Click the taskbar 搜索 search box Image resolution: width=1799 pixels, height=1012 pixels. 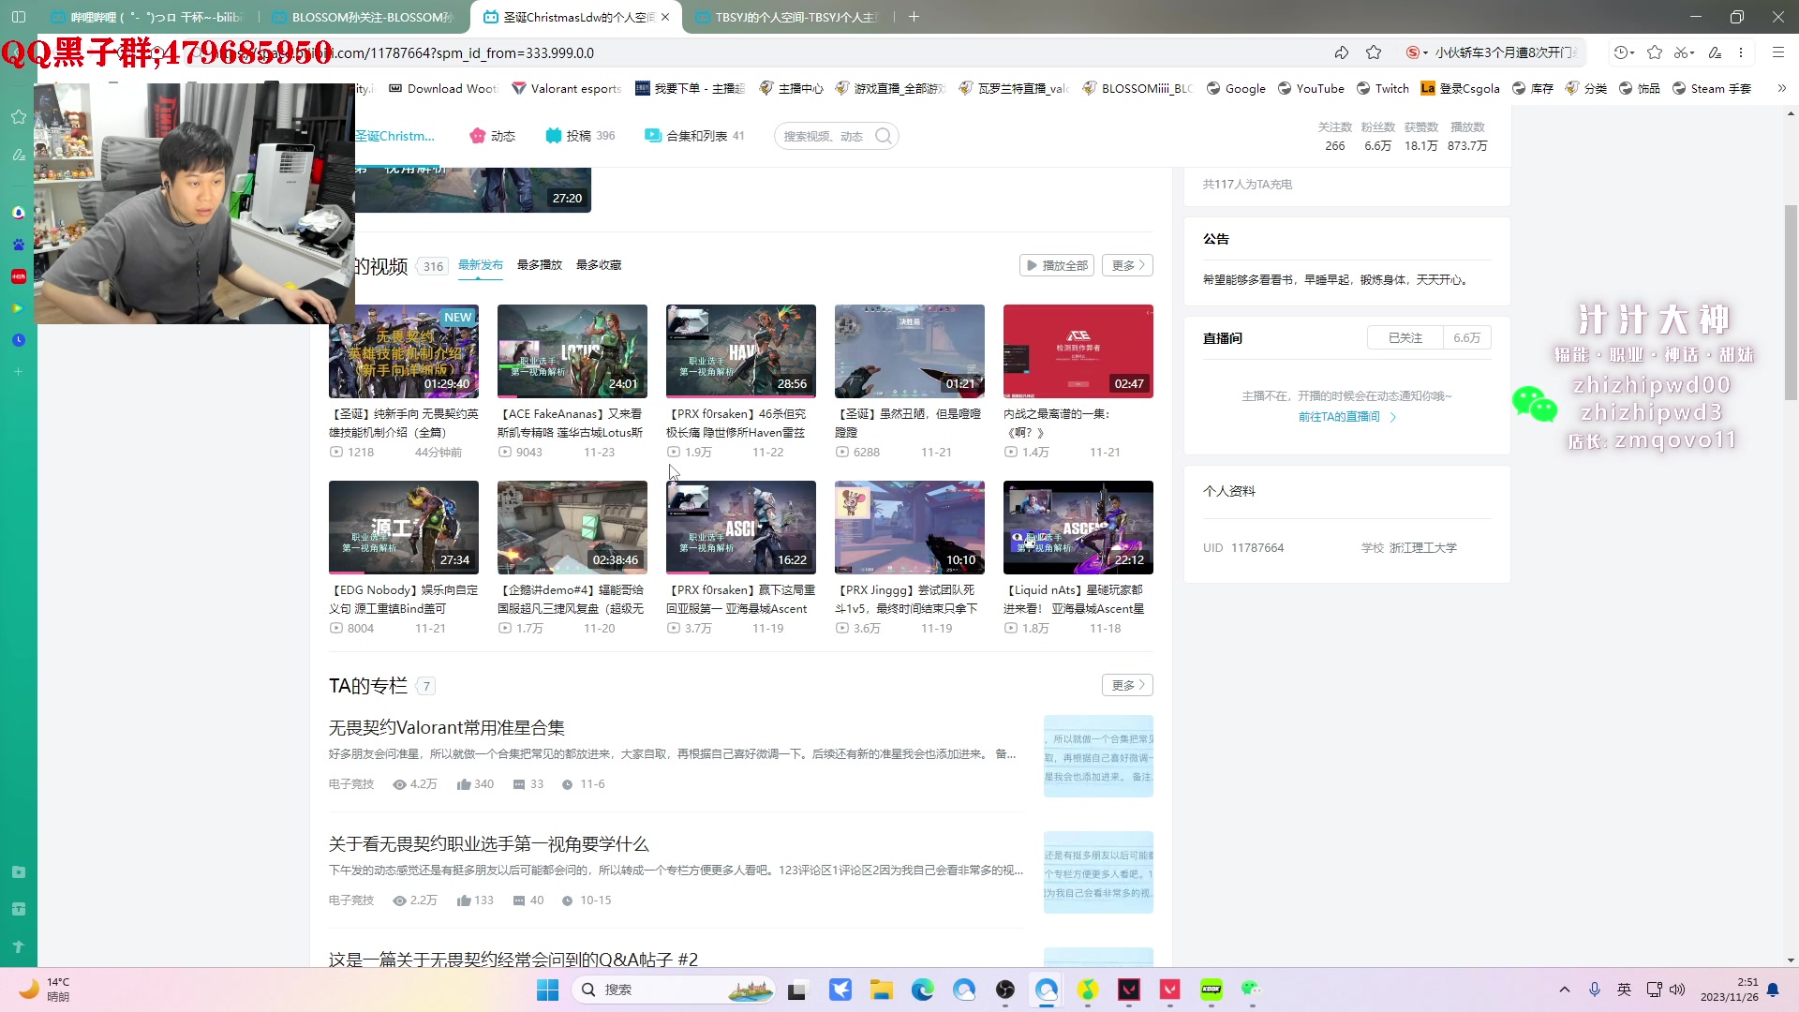click(674, 990)
